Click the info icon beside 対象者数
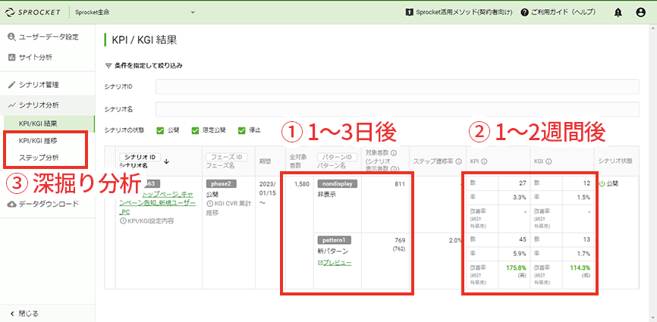 [x=394, y=152]
